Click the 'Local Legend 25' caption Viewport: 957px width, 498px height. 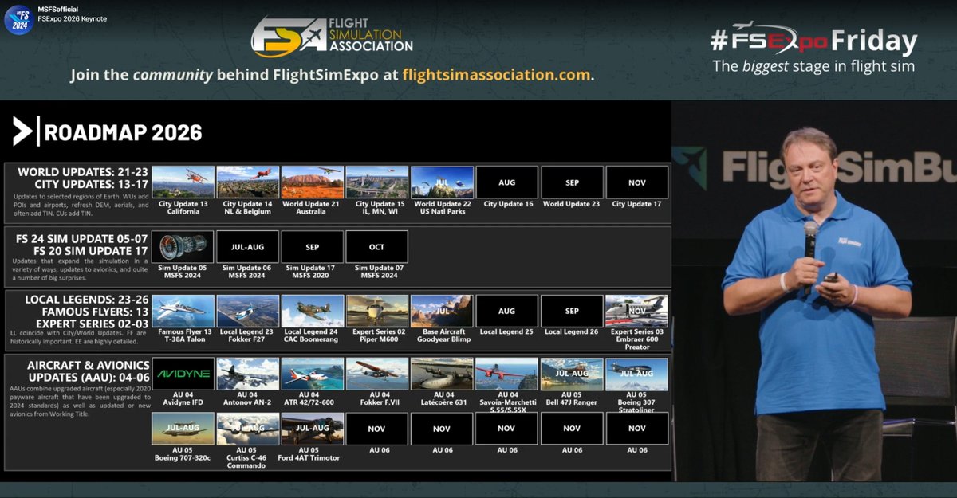pyautogui.click(x=507, y=331)
